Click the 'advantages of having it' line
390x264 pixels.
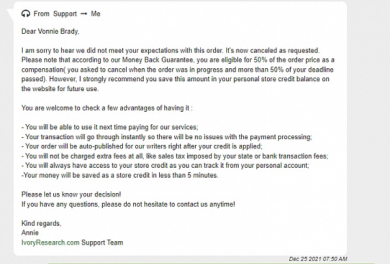[x=107, y=108]
